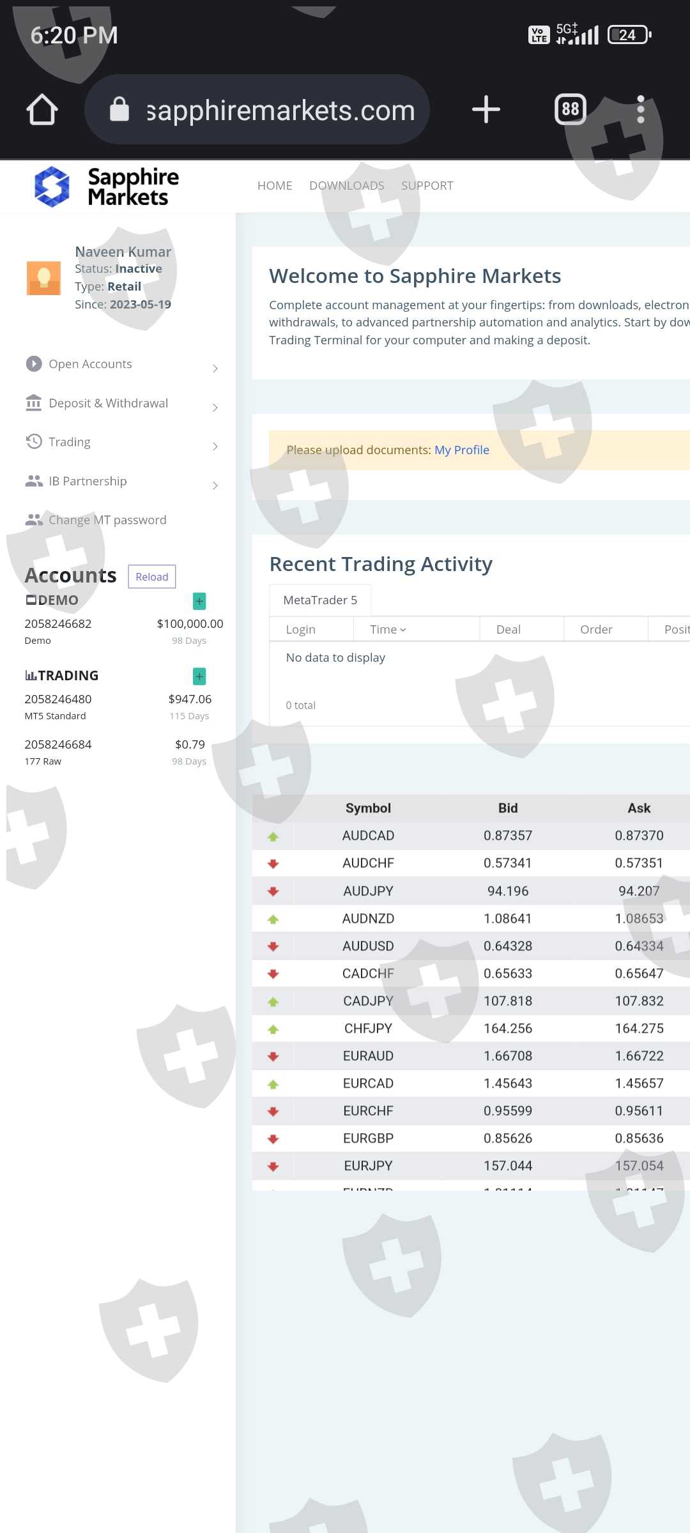Click the Change MT password icon
Screen dimensions: 690x1533
[x=33, y=520]
